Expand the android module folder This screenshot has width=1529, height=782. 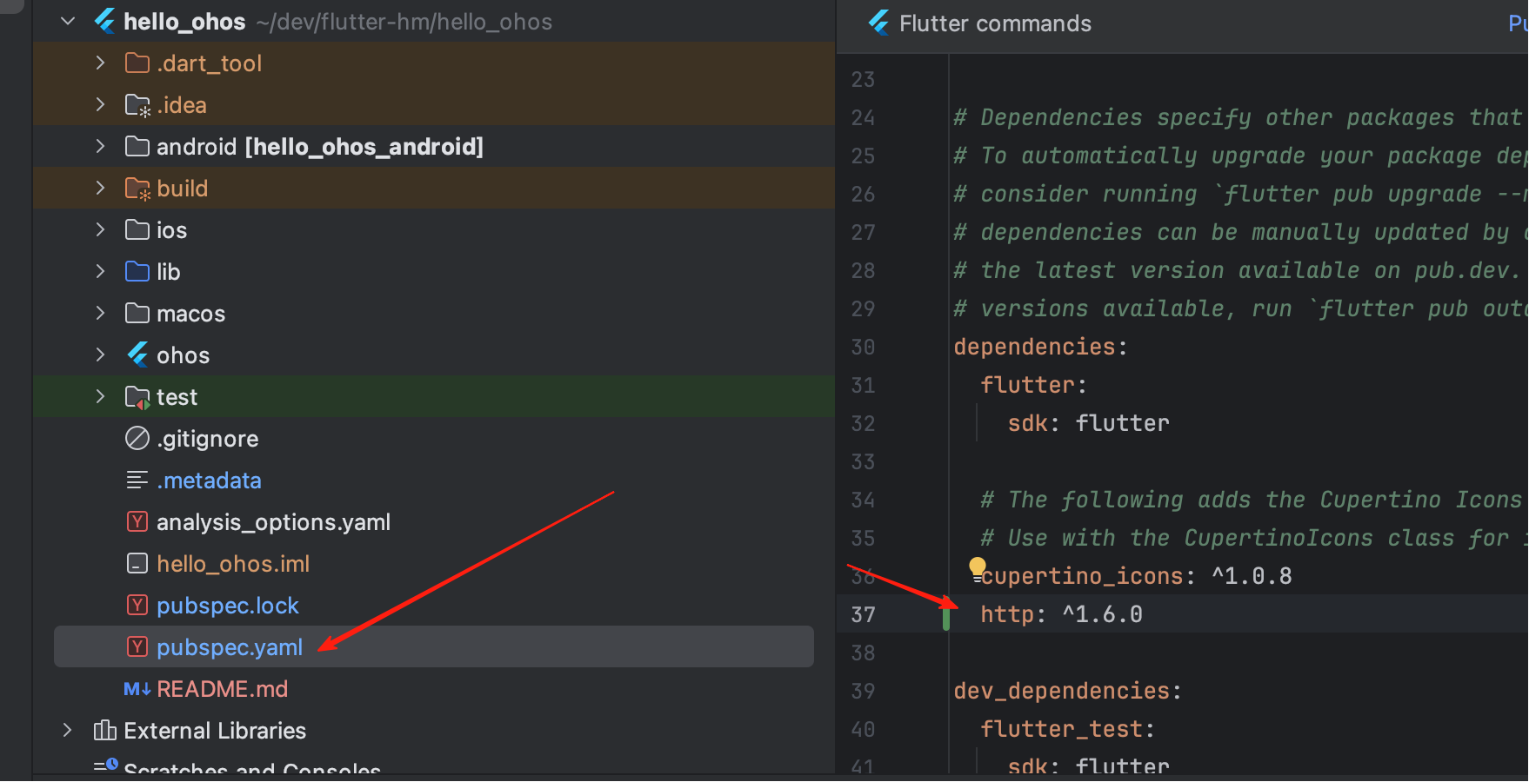(100, 146)
